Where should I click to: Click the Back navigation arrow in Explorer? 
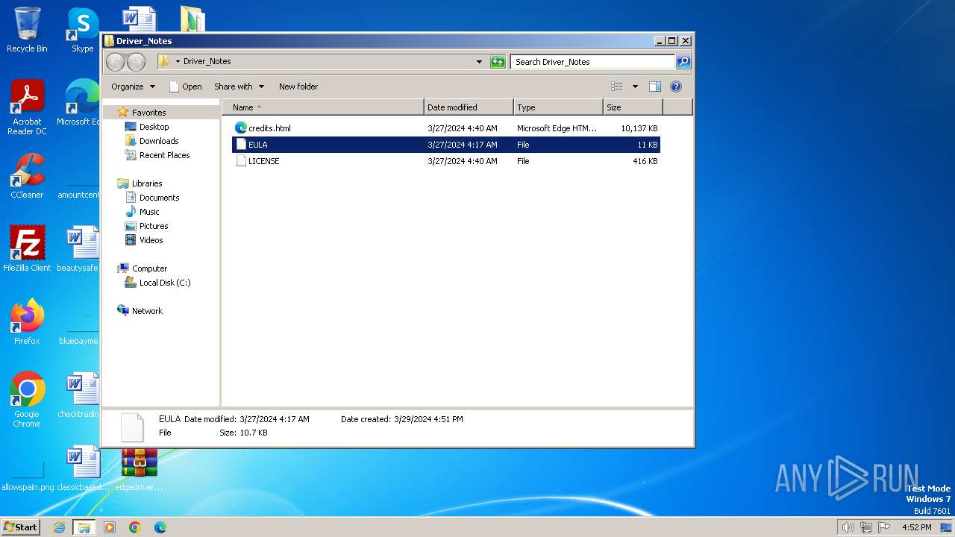tap(115, 62)
